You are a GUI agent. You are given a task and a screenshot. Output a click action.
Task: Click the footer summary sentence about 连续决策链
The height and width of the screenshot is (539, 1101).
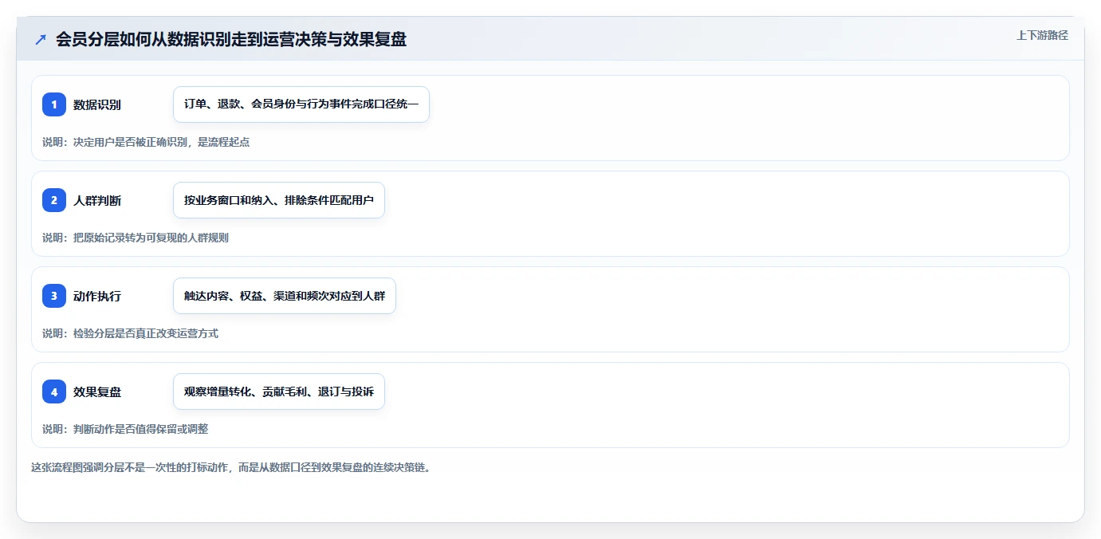click(231, 468)
